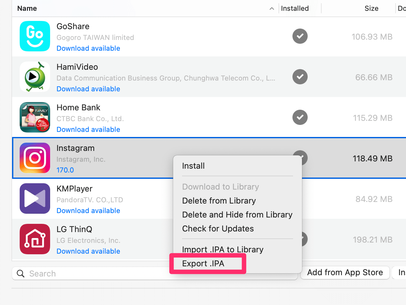The width and height of the screenshot is (406, 305).
Task: Click the Installed column header
Action: click(x=295, y=9)
